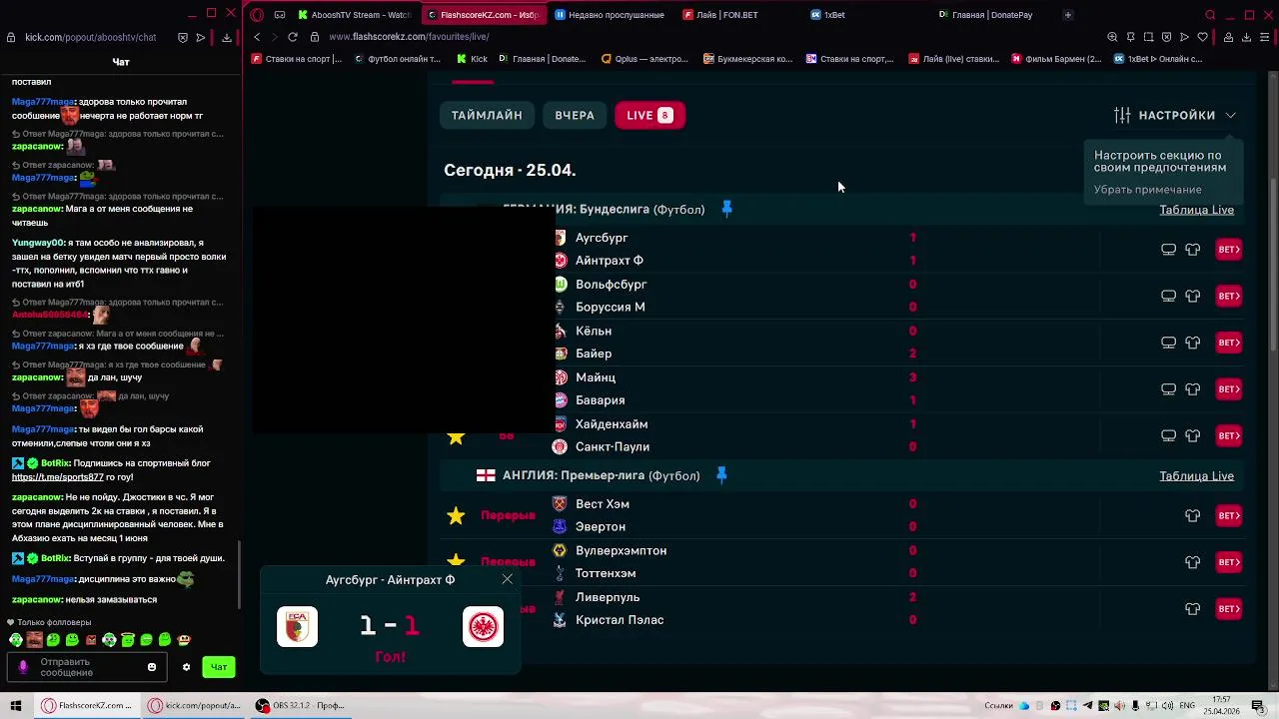The image size is (1279, 719).
Task: Open new browser tab with plus
Action: coord(1067,15)
